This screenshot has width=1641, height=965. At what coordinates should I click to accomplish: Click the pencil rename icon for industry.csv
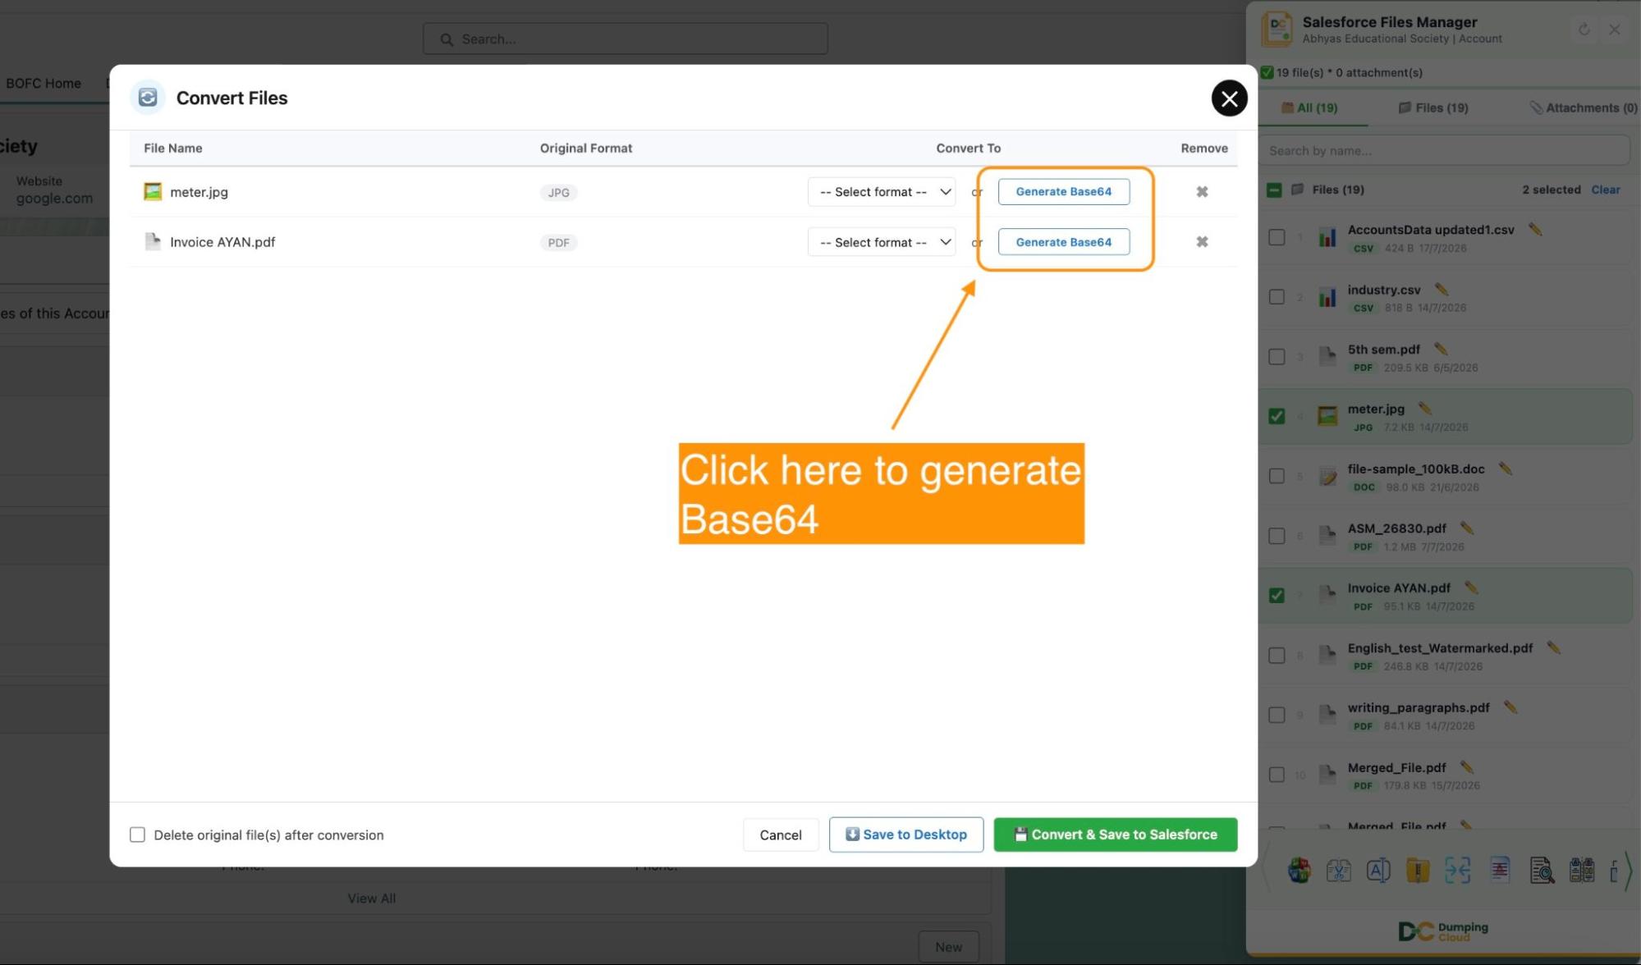(x=1442, y=289)
